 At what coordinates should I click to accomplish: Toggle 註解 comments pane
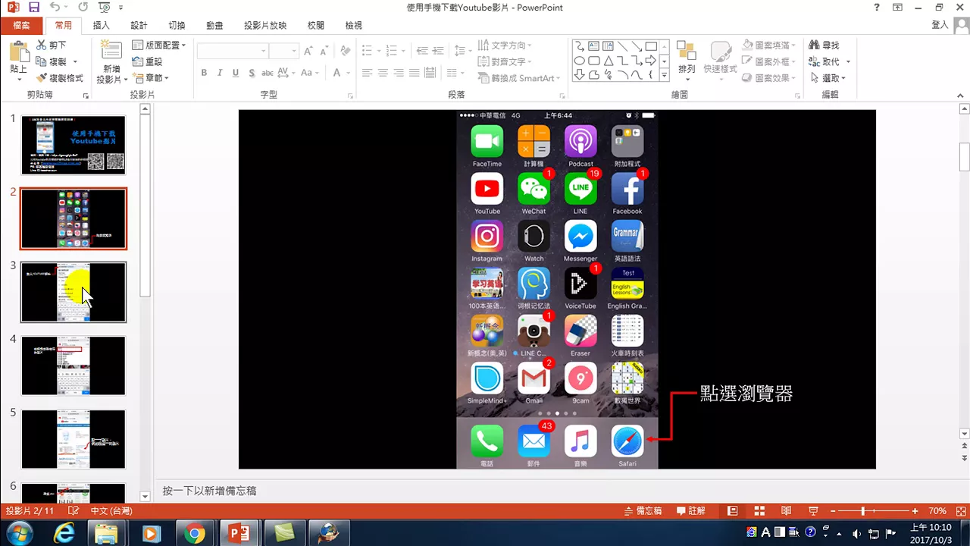click(690, 511)
